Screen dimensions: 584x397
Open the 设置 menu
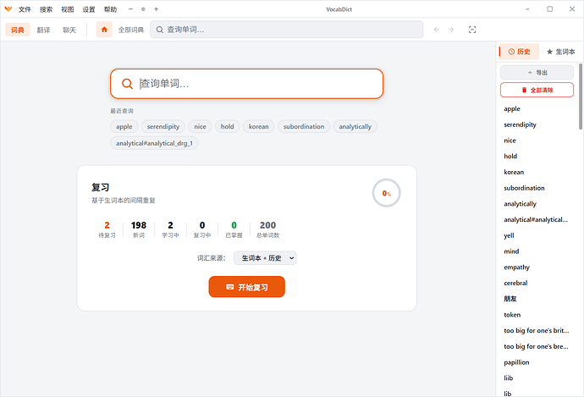coord(89,9)
